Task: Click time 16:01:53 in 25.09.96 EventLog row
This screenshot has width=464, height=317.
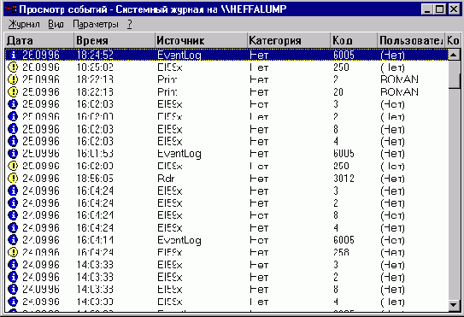Action: 95,153
